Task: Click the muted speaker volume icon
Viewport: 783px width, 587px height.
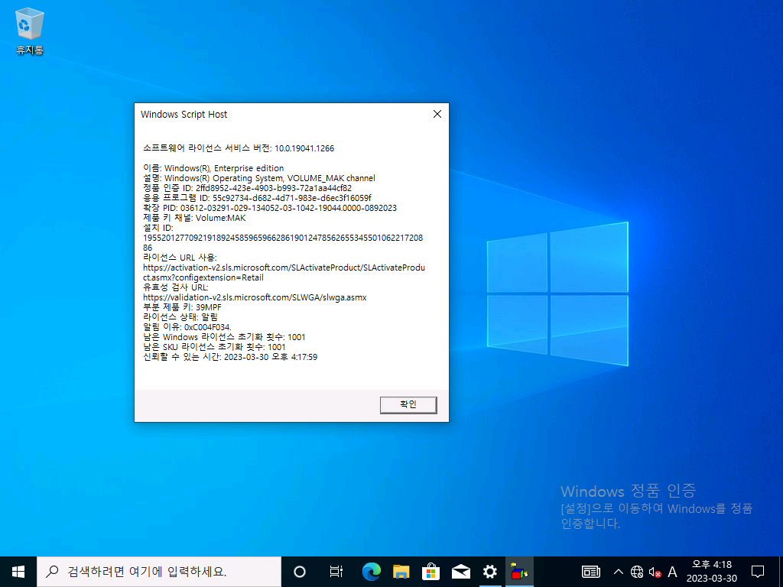Action: tap(655, 572)
